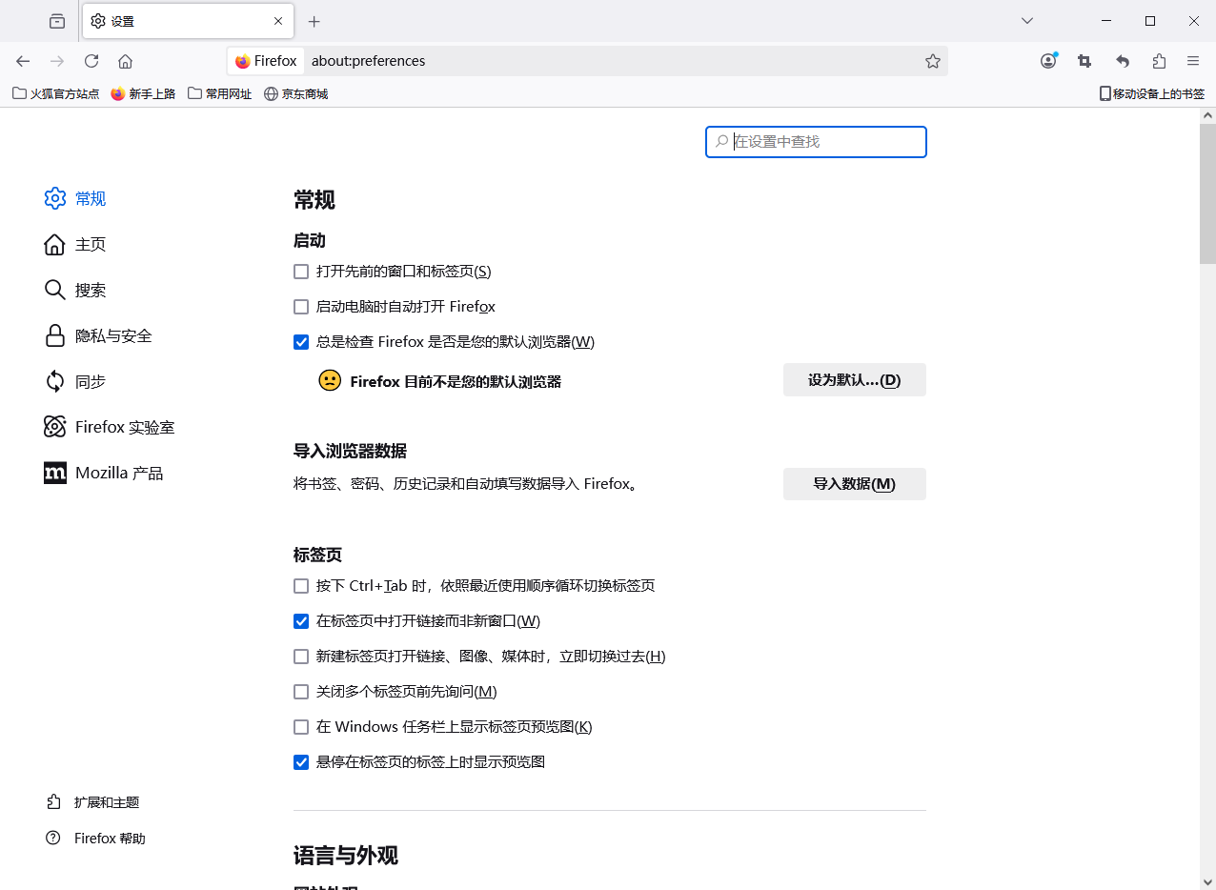Open the 常规 settings section icon
1216x890 pixels.
(55, 198)
